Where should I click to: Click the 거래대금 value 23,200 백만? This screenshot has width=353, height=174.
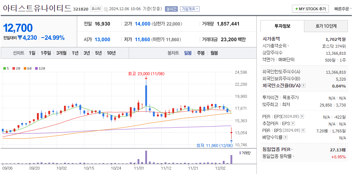pos(233,40)
